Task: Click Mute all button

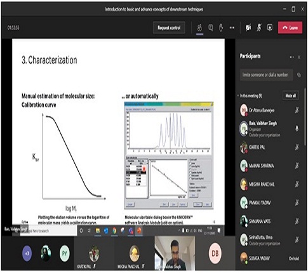Action: (290, 96)
